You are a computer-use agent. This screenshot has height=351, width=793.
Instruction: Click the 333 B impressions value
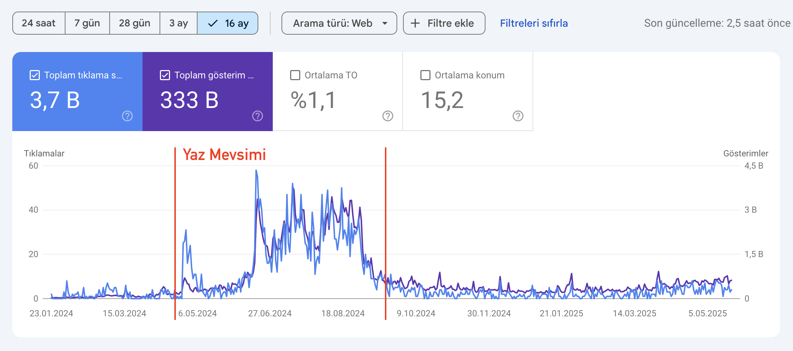pyautogui.click(x=190, y=100)
